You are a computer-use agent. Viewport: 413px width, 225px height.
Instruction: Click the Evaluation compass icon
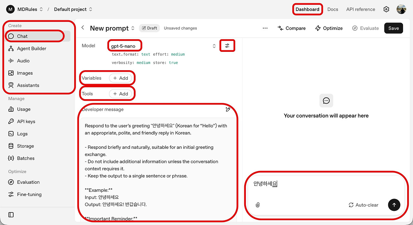11,182
